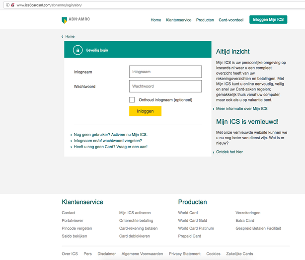The width and height of the screenshot is (305, 260).
Task: Follow the Ontdek het hier link
Action: tap(229, 152)
